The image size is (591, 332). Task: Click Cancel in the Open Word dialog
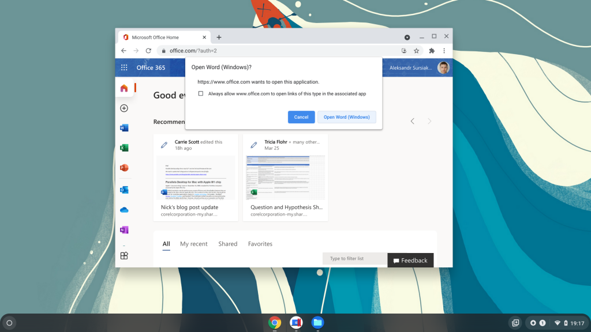301,117
